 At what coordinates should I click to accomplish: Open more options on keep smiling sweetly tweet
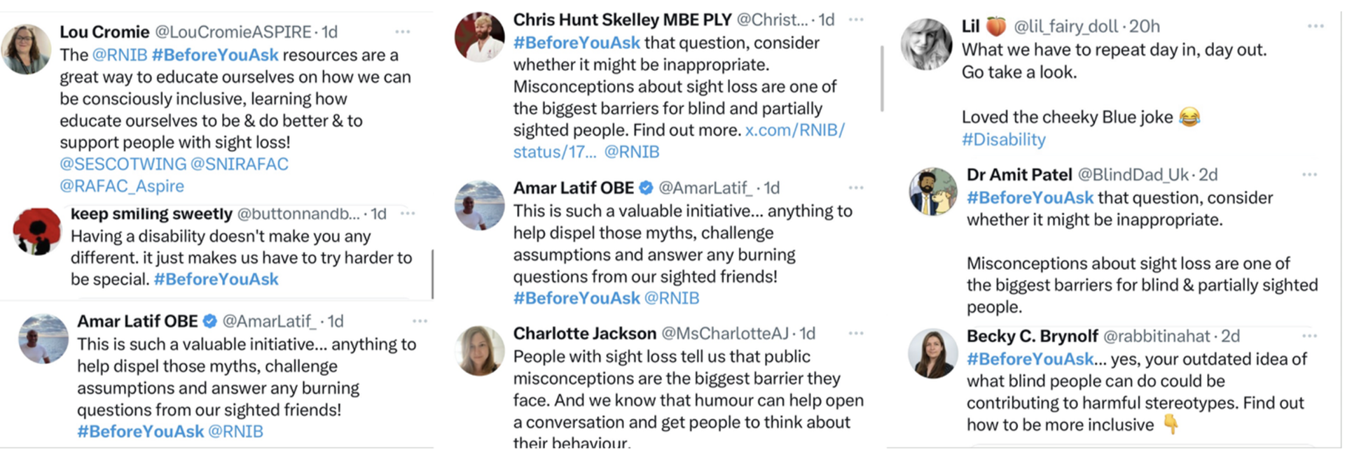tap(408, 213)
